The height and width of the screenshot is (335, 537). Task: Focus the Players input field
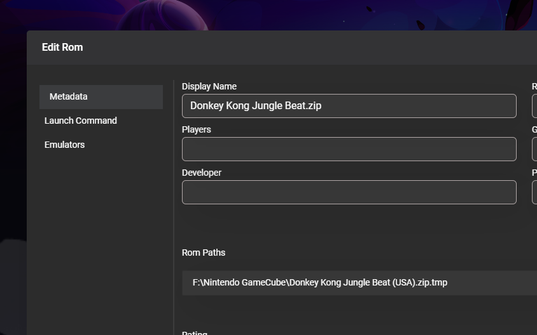point(349,149)
